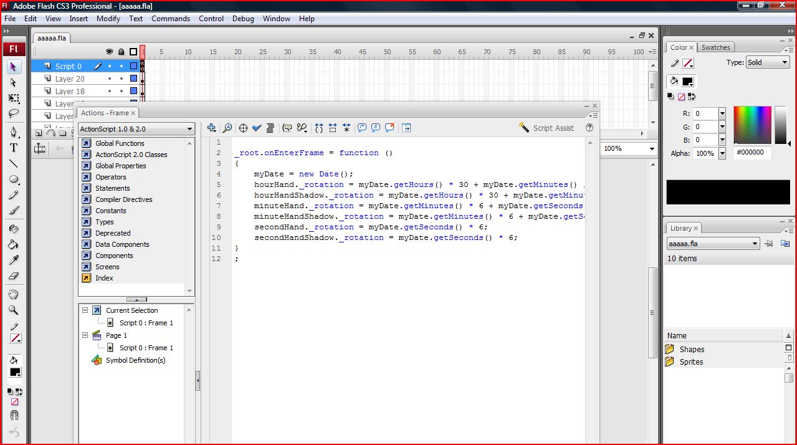Switch to the Swatches tab
The height and width of the screenshot is (445, 797).
[x=715, y=47]
